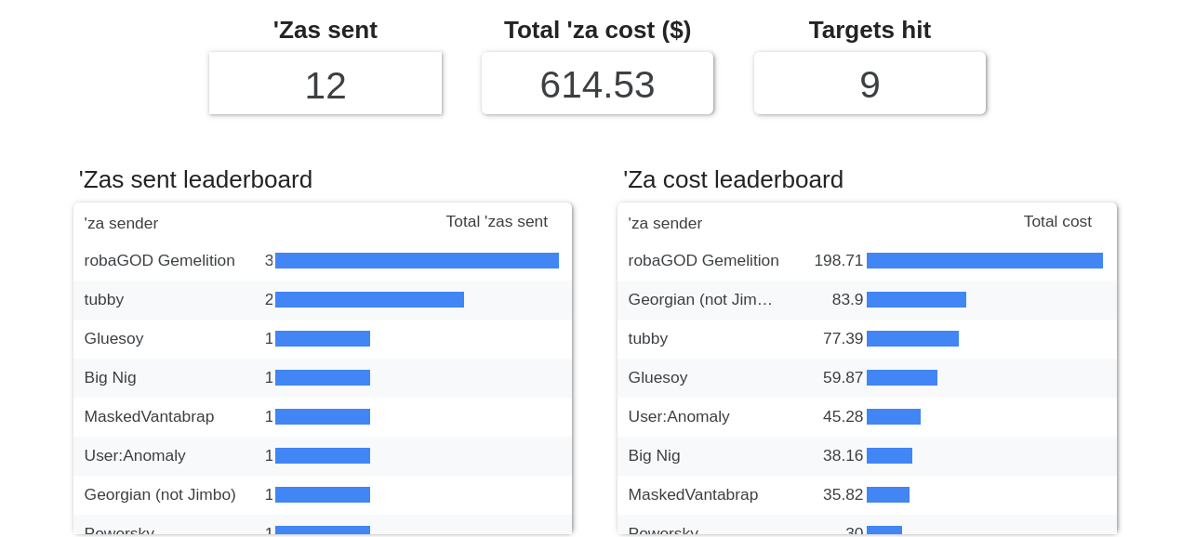Click the 83.9 cost bar for Georgian
1182x537 pixels.
[916, 300]
